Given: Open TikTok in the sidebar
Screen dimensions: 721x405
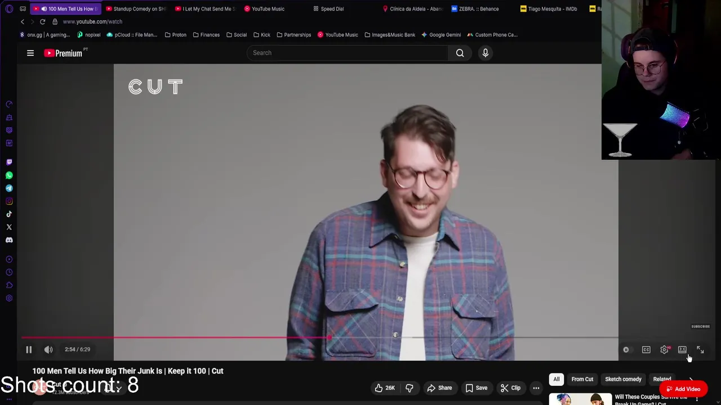Looking at the screenshot, I should tap(9, 214).
